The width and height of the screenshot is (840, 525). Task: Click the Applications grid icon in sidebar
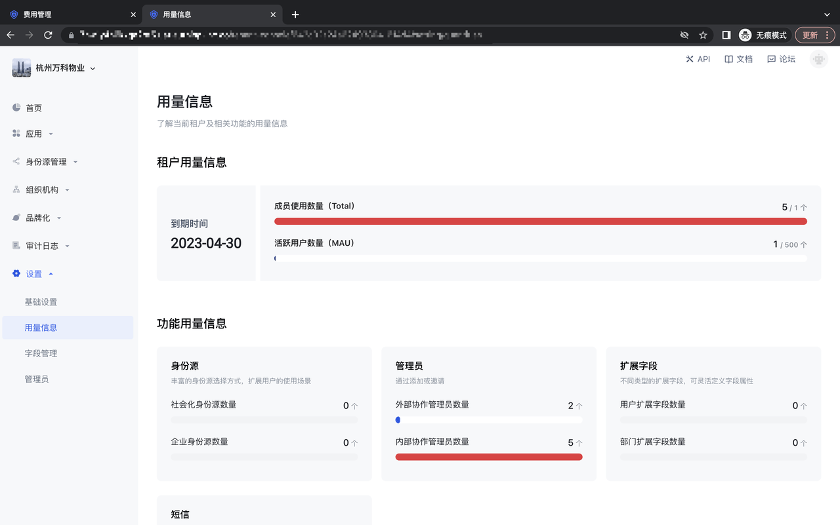[16, 134]
